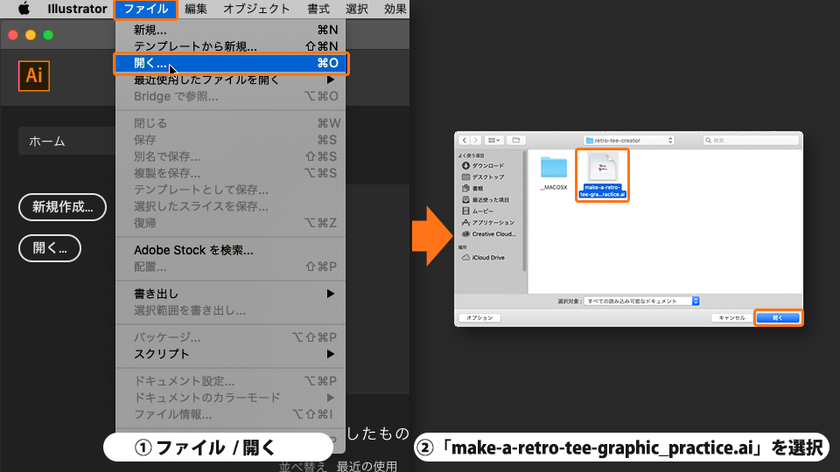Create a new folder in file dialog
The image size is (840, 472).
[516, 140]
